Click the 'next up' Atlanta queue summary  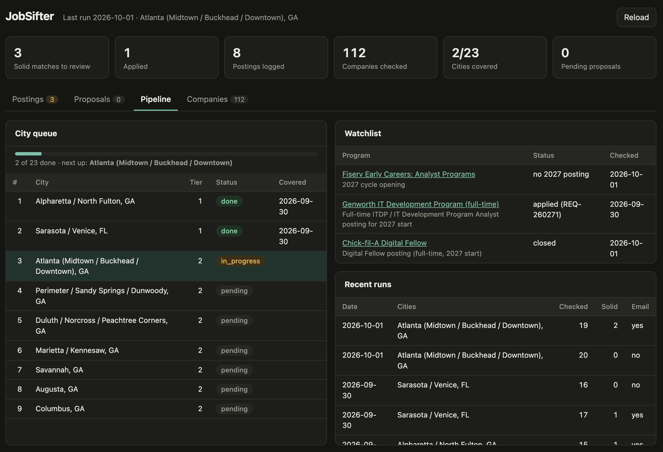pyautogui.click(x=124, y=163)
